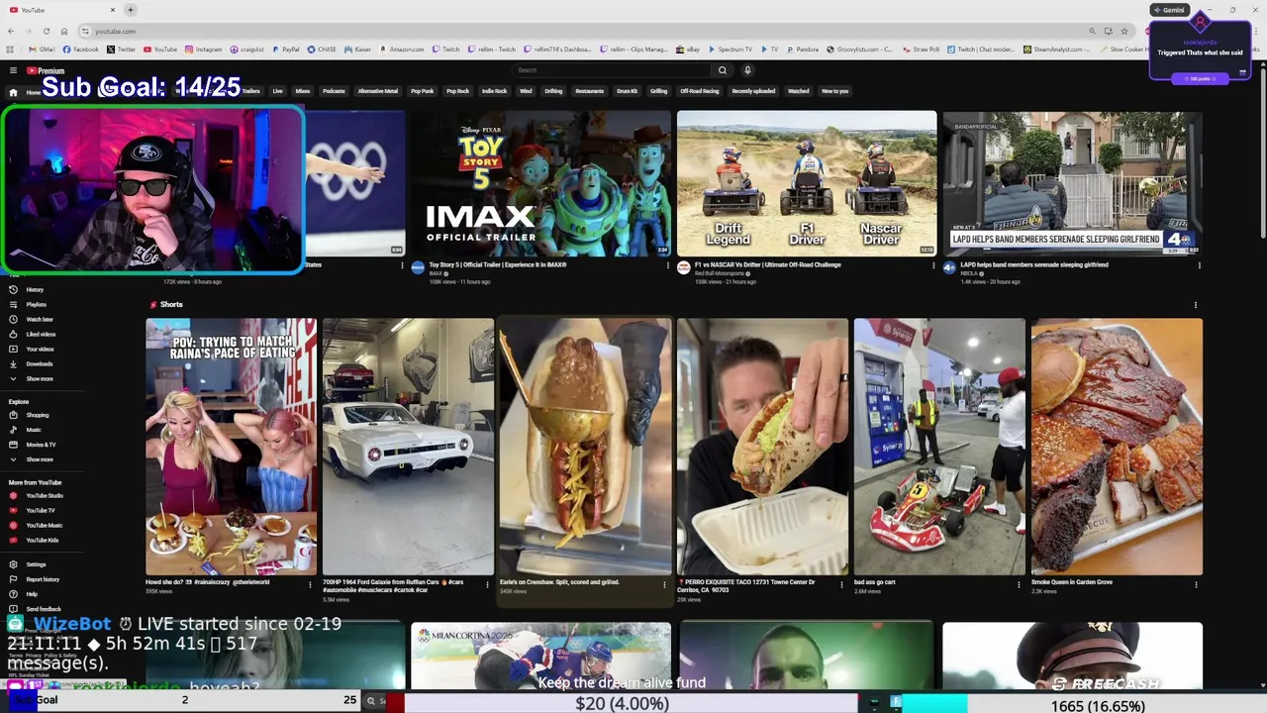Select the Off-Road Racing filter chip
Screen dimensions: 1267x713
pyautogui.click(x=699, y=91)
